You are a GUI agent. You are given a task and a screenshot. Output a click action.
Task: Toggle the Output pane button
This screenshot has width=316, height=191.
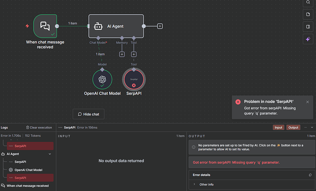(294, 127)
